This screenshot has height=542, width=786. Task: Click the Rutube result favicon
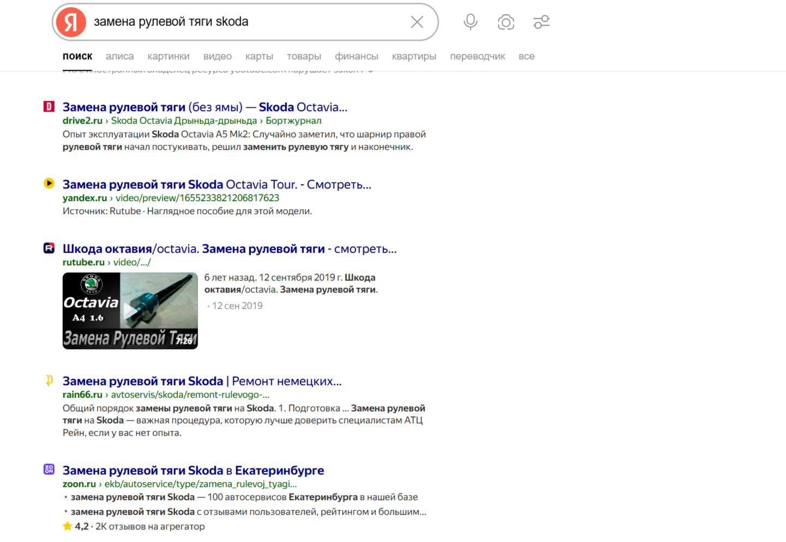(49, 248)
